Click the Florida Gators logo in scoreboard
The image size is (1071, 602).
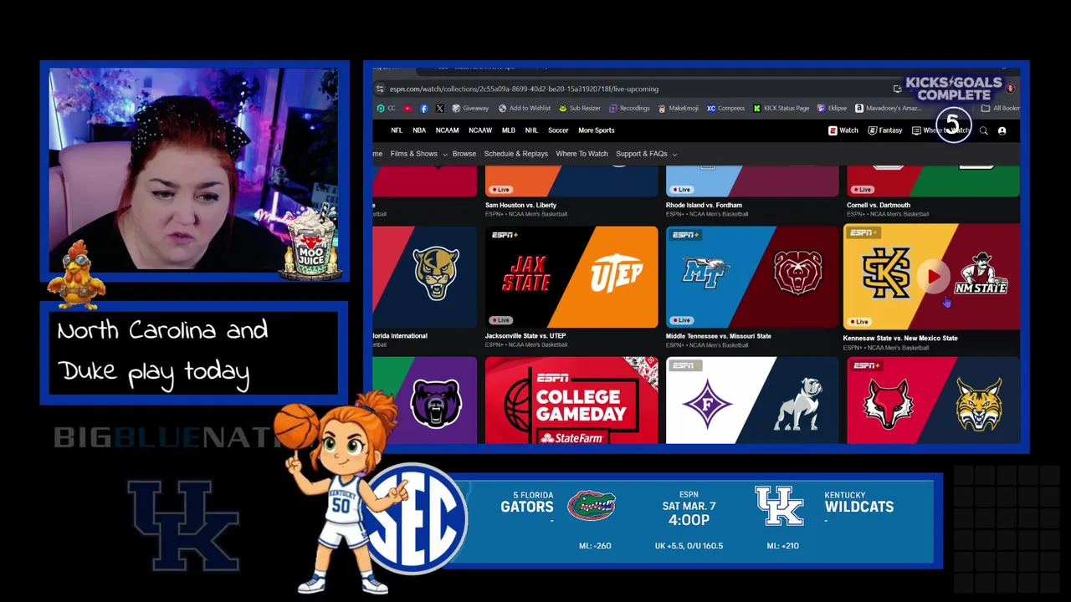pyautogui.click(x=592, y=506)
